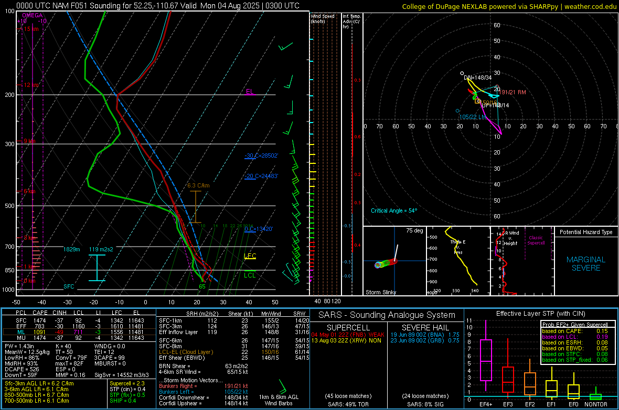Click the '-20 C=24483'' height label
The height and width of the screenshot is (410, 619).
tap(261, 176)
